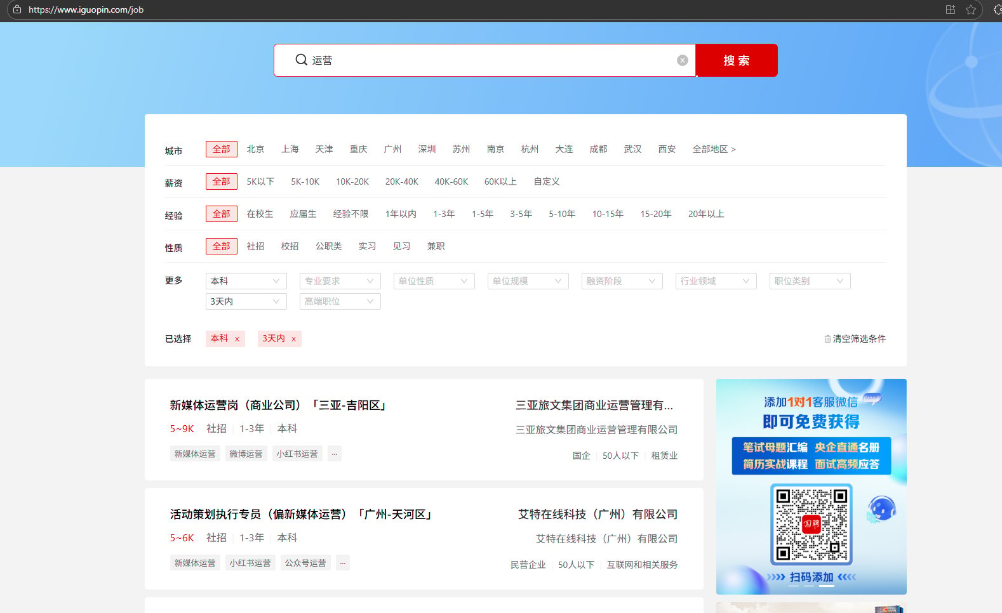Click the browser bookmark star icon

[x=971, y=10]
